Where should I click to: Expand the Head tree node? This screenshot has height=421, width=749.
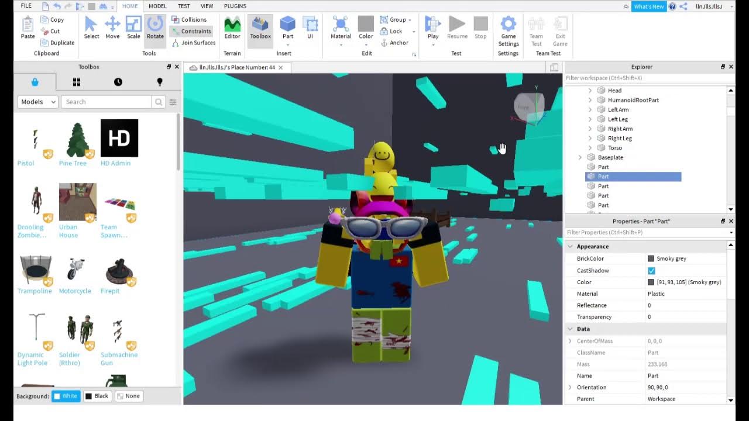coord(589,91)
